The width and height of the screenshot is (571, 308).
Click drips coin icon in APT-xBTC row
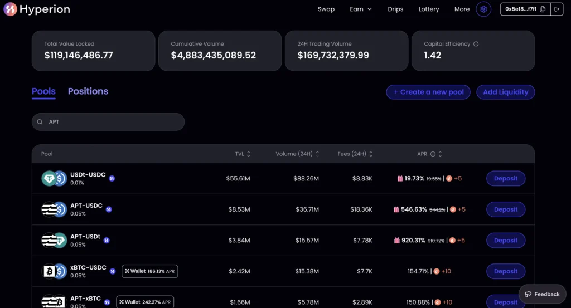[438, 302]
